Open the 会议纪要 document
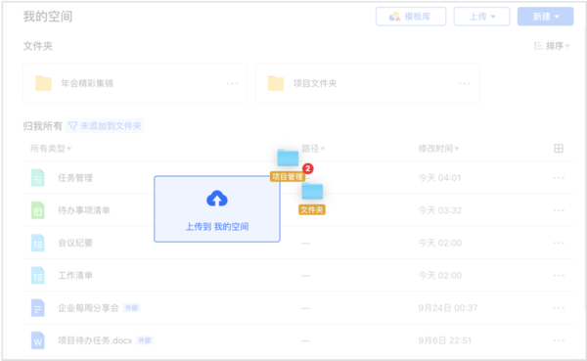The width and height of the screenshot is (587, 361). pyautogui.click(x=75, y=243)
